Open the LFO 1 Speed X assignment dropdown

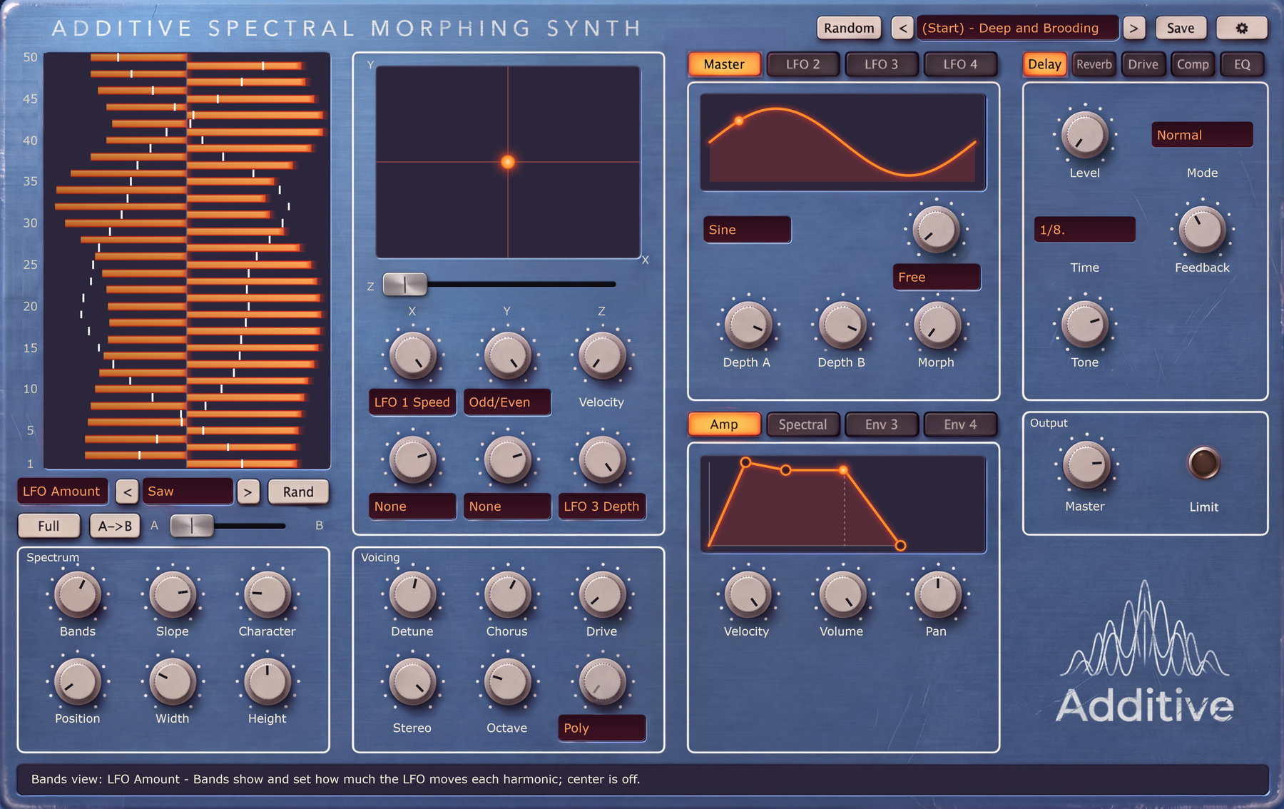click(x=412, y=402)
